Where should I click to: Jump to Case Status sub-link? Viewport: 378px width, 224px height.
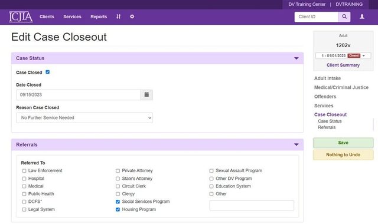pyautogui.click(x=330, y=121)
